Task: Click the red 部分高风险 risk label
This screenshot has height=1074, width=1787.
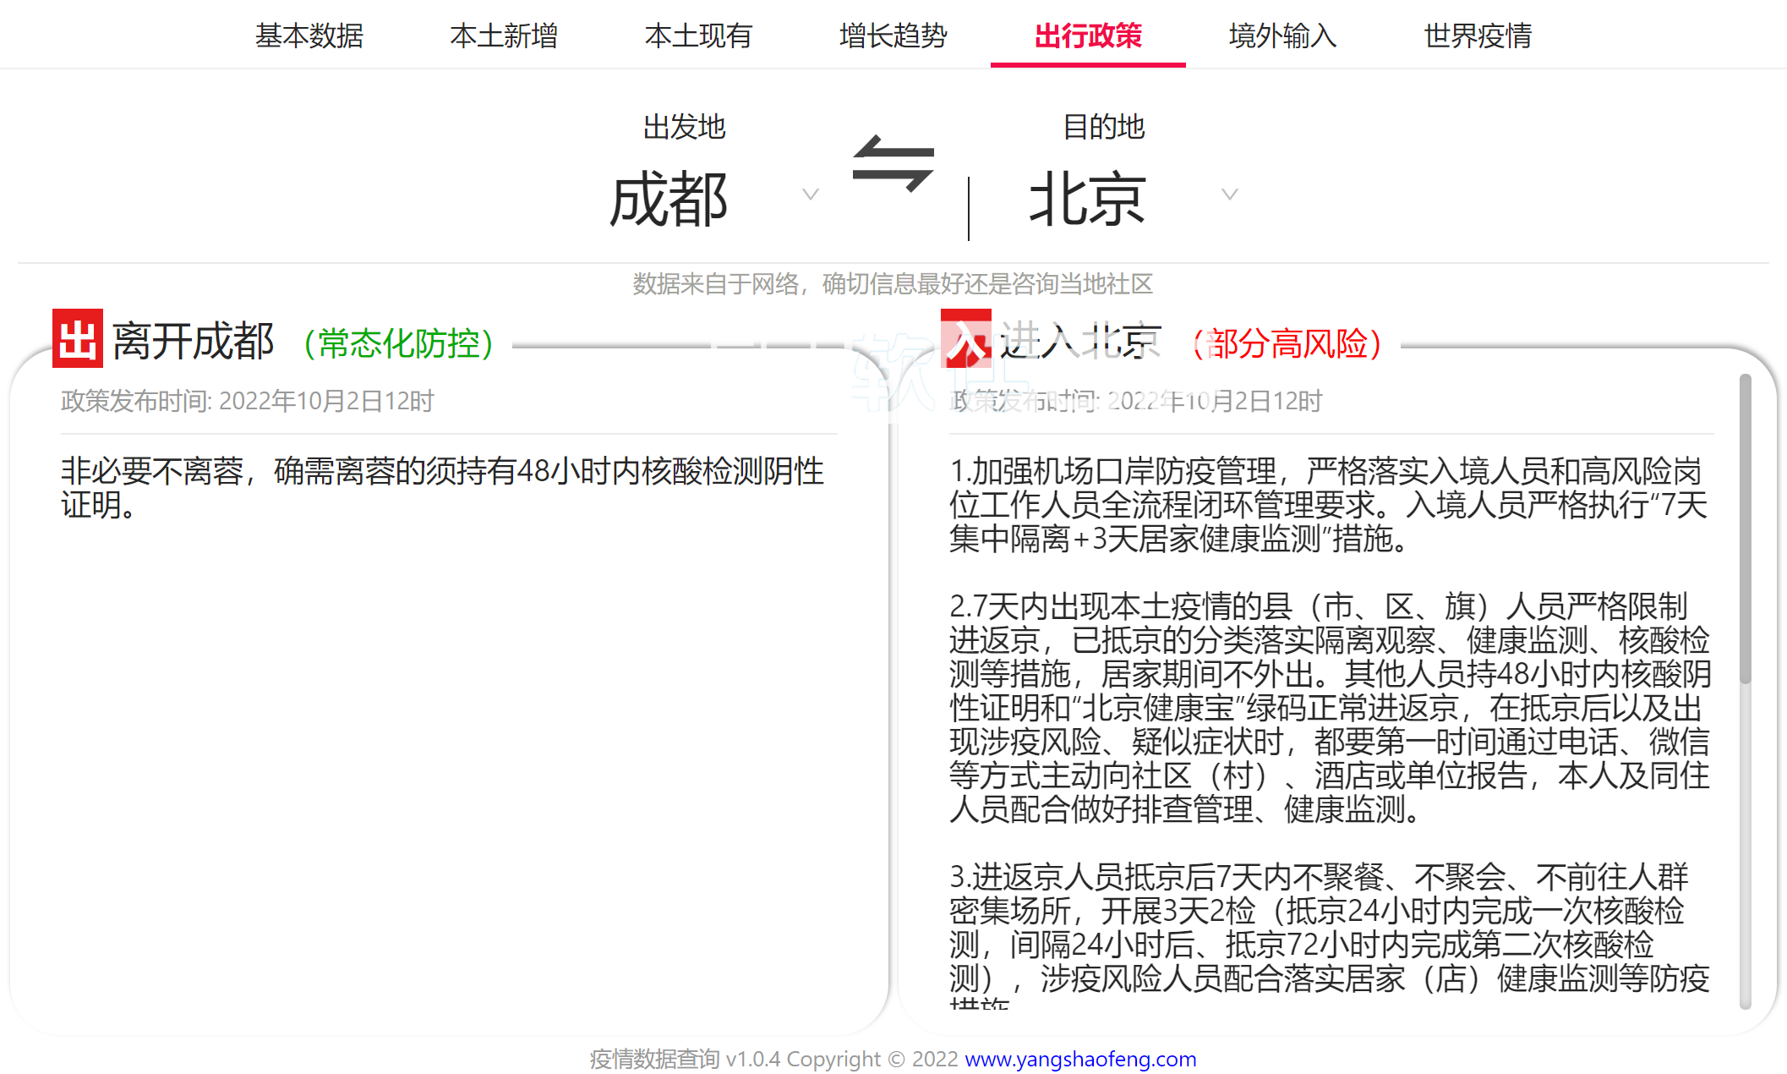Action: click(x=1287, y=343)
